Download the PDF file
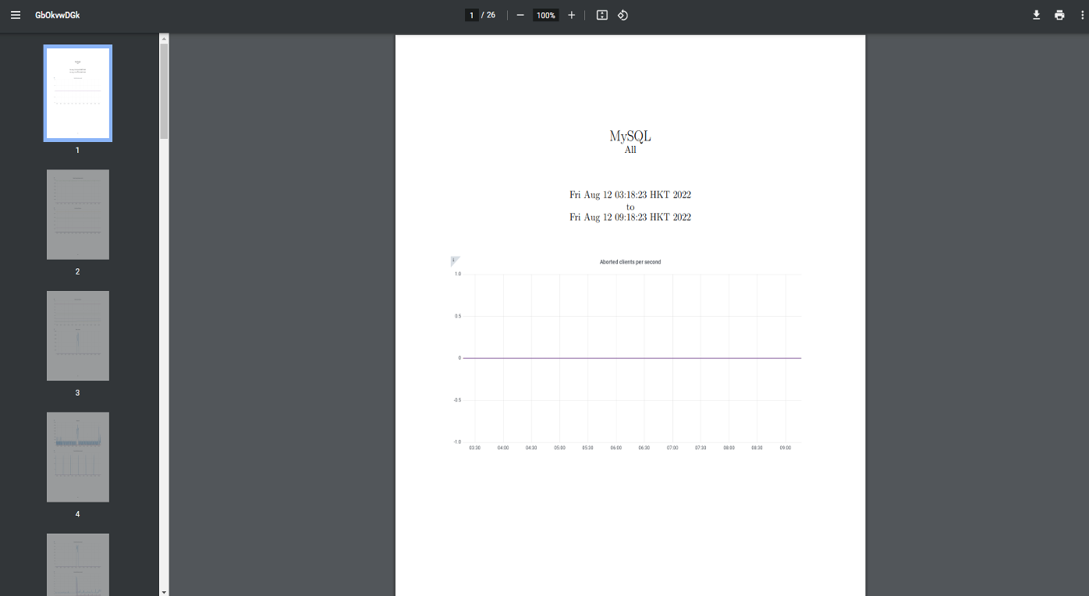Screen dimensions: 1089x596 tap(1036, 15)
